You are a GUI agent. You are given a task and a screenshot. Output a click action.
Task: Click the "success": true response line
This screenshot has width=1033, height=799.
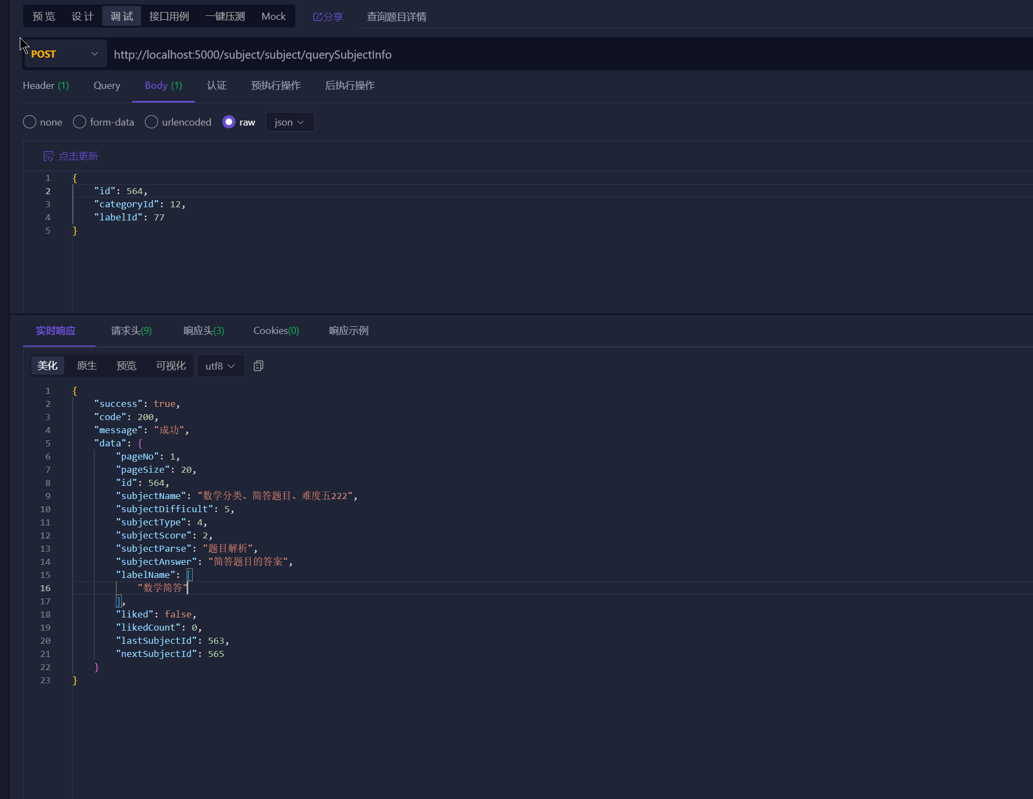coord(137,404)
